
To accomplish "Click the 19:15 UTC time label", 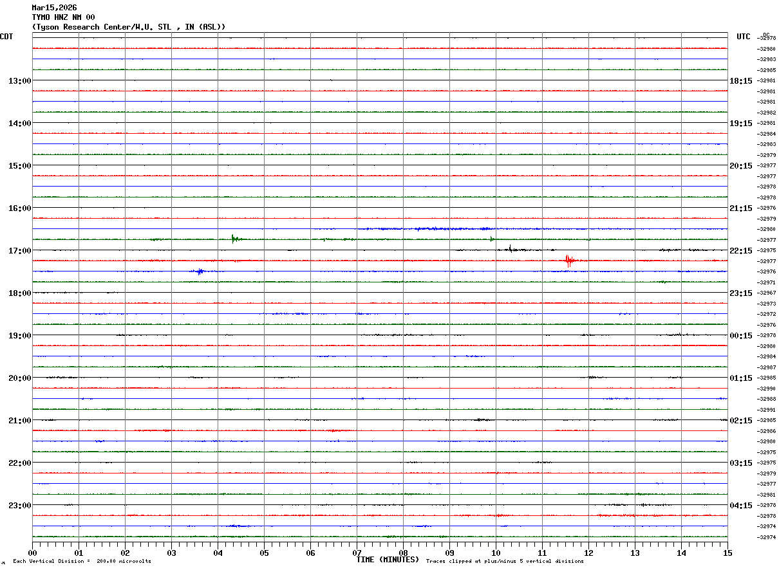I will 741,123.
